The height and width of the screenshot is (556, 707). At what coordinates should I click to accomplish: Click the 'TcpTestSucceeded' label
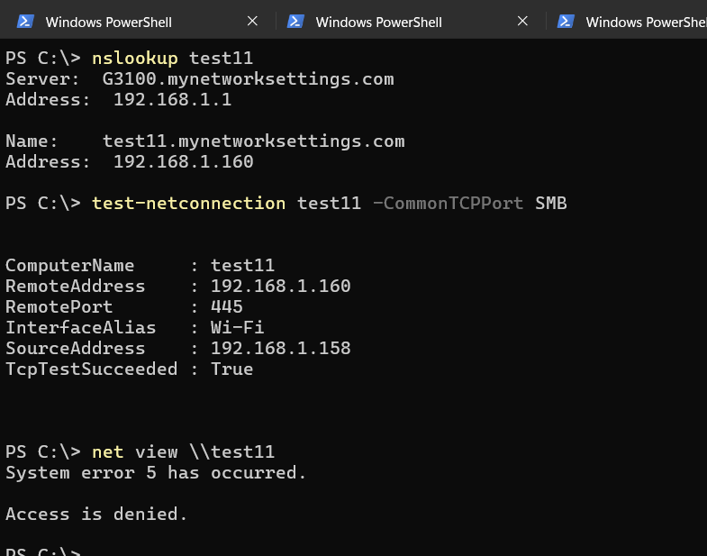click(x=92, y=369)
